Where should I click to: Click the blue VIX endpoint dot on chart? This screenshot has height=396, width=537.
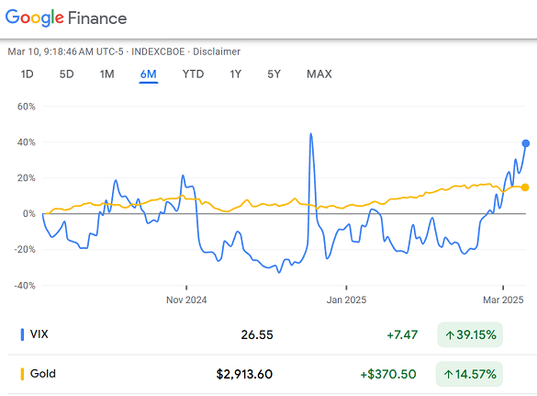point(526,143)
